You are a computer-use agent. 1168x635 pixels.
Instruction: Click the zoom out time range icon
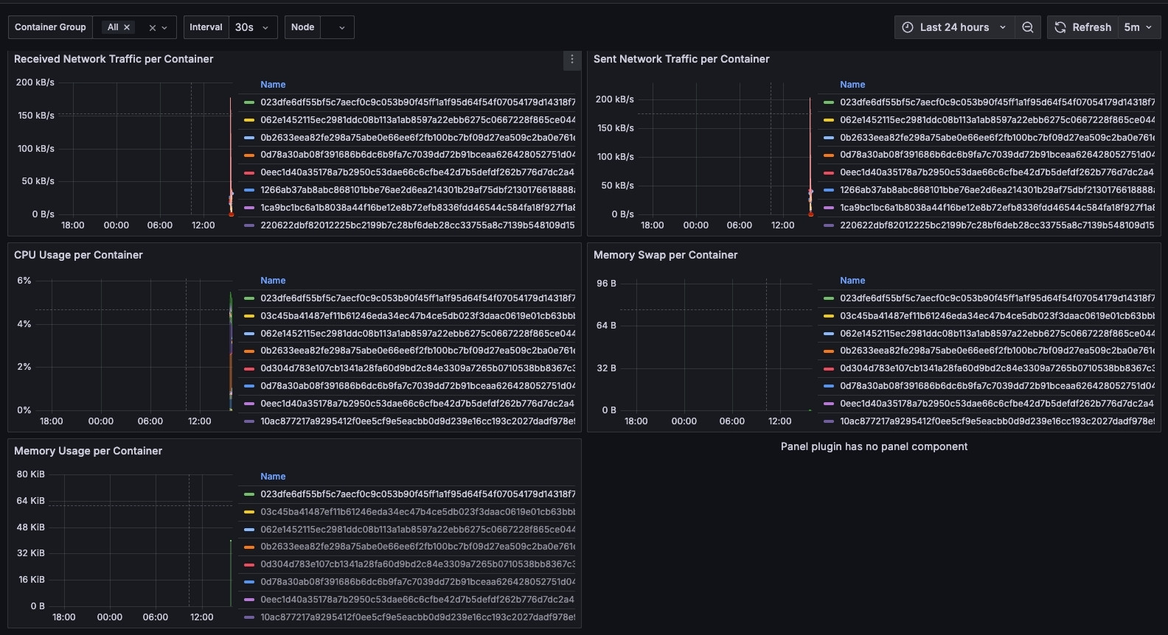click(x=1027, y=27)
